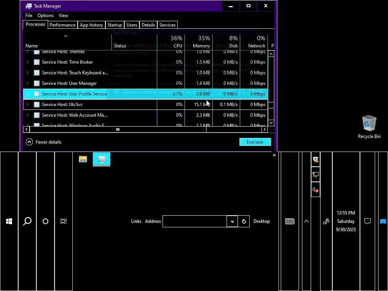Click gear icon of Web Account Manager

pyautogui.click(x=37, y=115)
